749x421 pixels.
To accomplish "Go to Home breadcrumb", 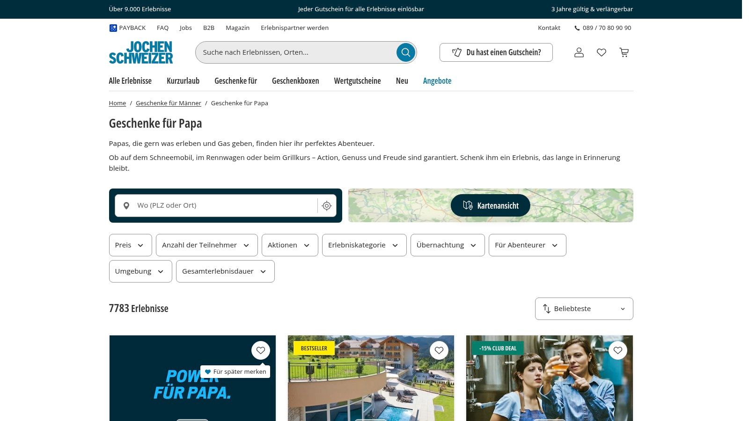I will [117, 103].
